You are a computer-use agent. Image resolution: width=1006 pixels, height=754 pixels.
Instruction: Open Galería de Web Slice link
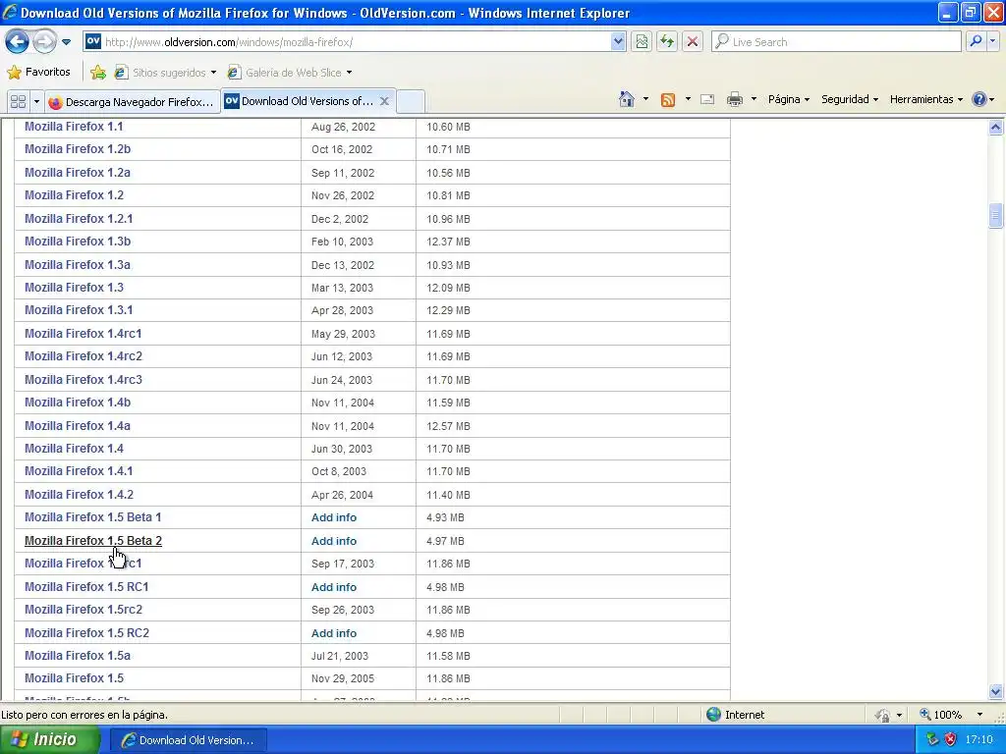[x=290, y=73]
